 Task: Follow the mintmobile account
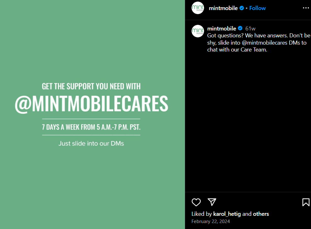tap(257, 8)
